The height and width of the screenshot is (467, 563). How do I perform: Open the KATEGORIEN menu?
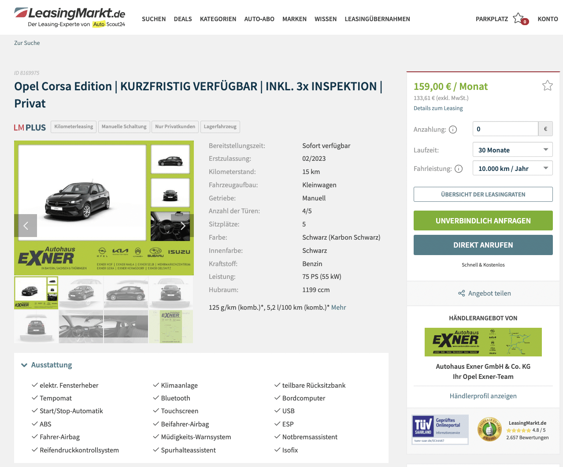pyautogui.click(x=218, y=19)
